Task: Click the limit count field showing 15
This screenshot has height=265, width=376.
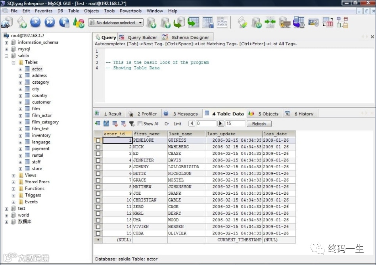Action: click(235, 123)
